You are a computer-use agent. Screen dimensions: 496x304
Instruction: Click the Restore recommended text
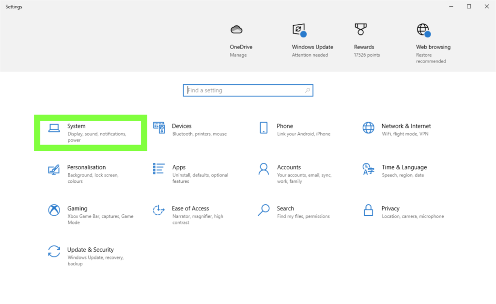point(431,58)
